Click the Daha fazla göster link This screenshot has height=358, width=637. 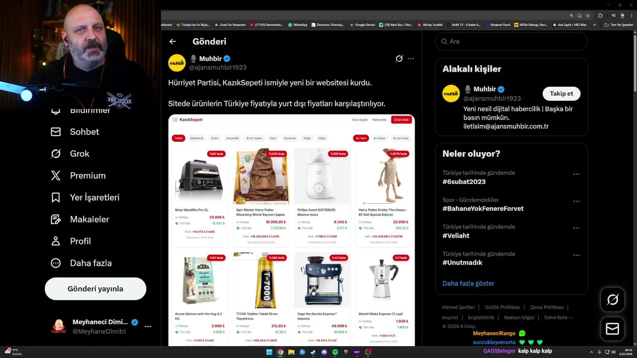coord(468,283)
